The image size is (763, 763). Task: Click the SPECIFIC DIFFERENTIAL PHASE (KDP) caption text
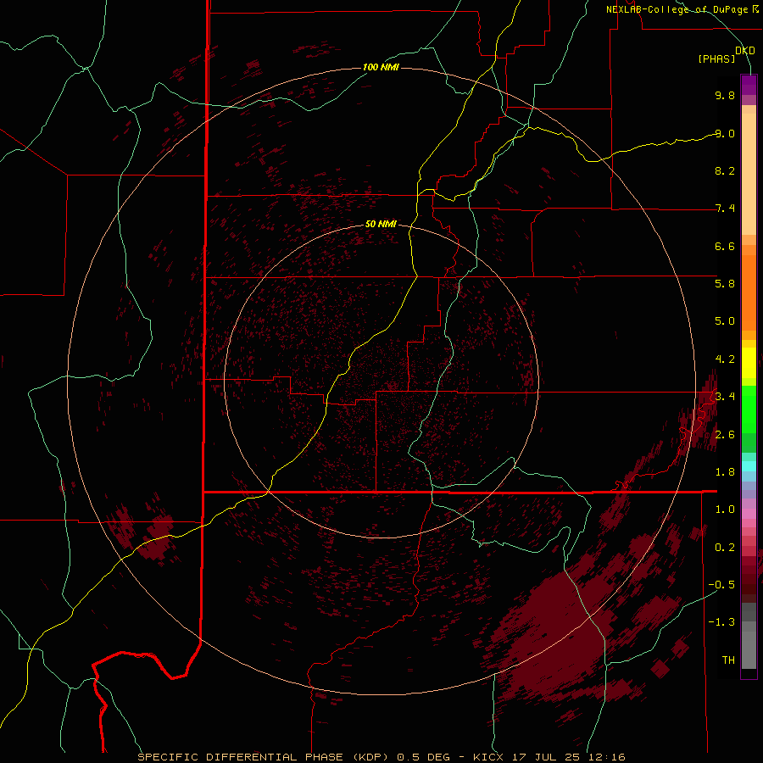tap(265, 757)
